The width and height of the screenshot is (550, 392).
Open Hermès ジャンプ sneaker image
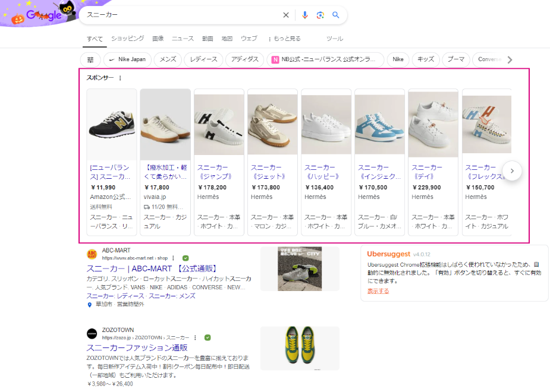[x=219, y=124]
